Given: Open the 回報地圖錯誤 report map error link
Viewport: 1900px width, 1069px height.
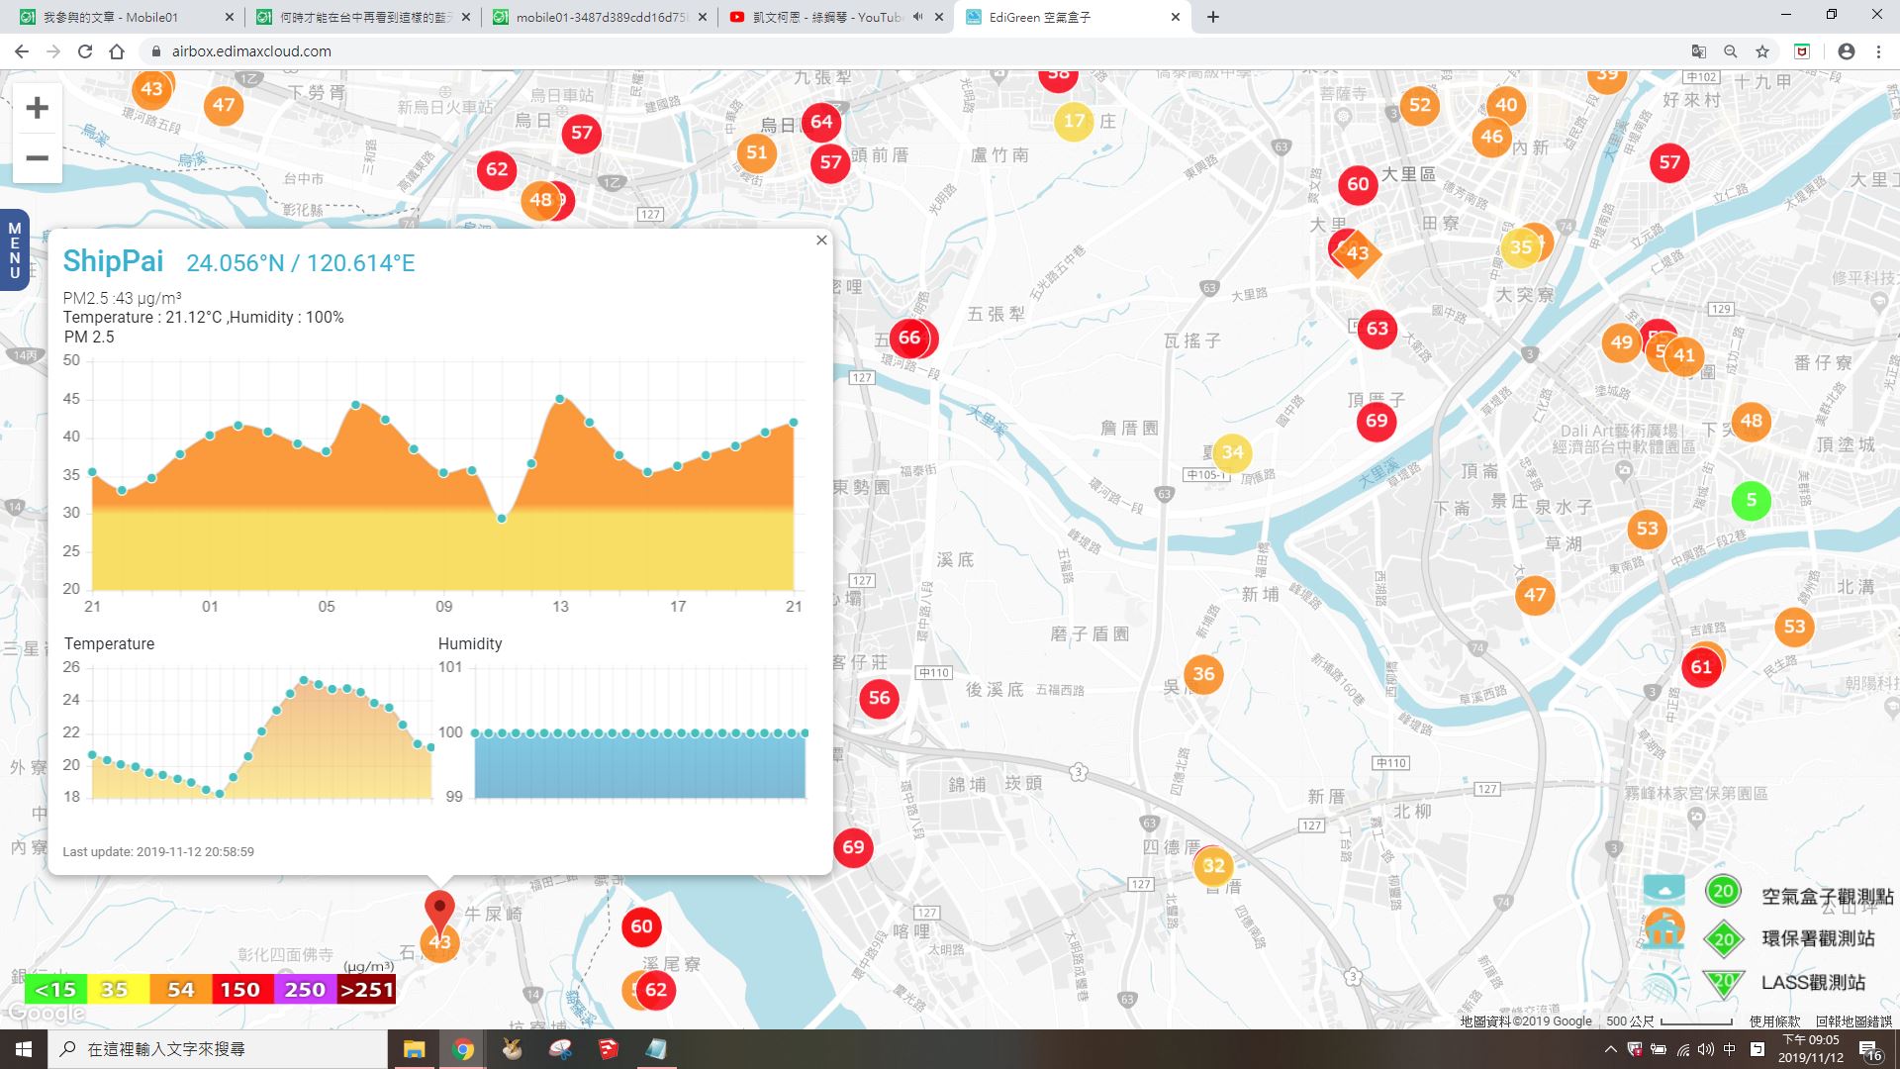Looking at the screenshot, I should pyautogui.click(x=1852, y=1020).
